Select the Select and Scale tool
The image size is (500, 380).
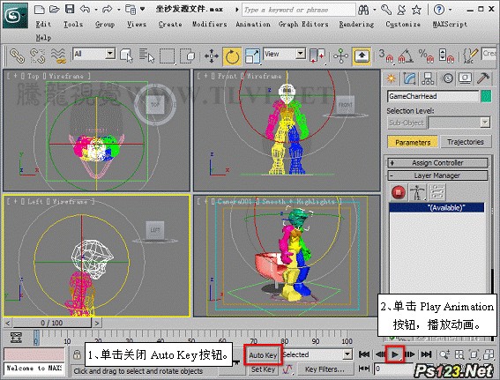tap(252, 56)
